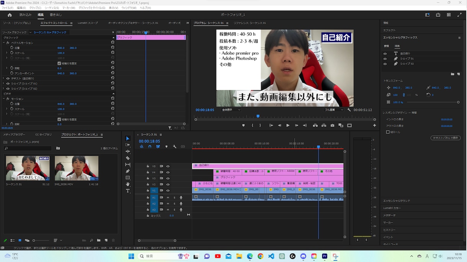Toggle 縦ロール checkbox
Image resolution: width=467 pixels, height=262 pixels.
point(388,132)
